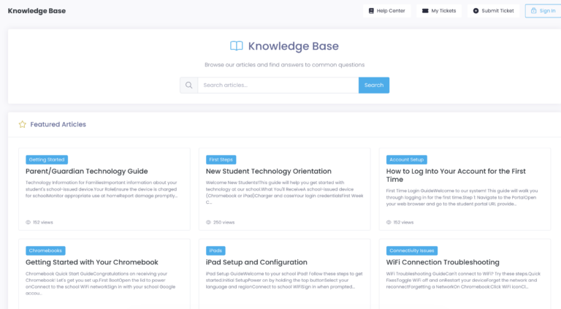Click the Featured Articles star icon
This screenshot has height=309, width=561.
(x=22, y=124)
